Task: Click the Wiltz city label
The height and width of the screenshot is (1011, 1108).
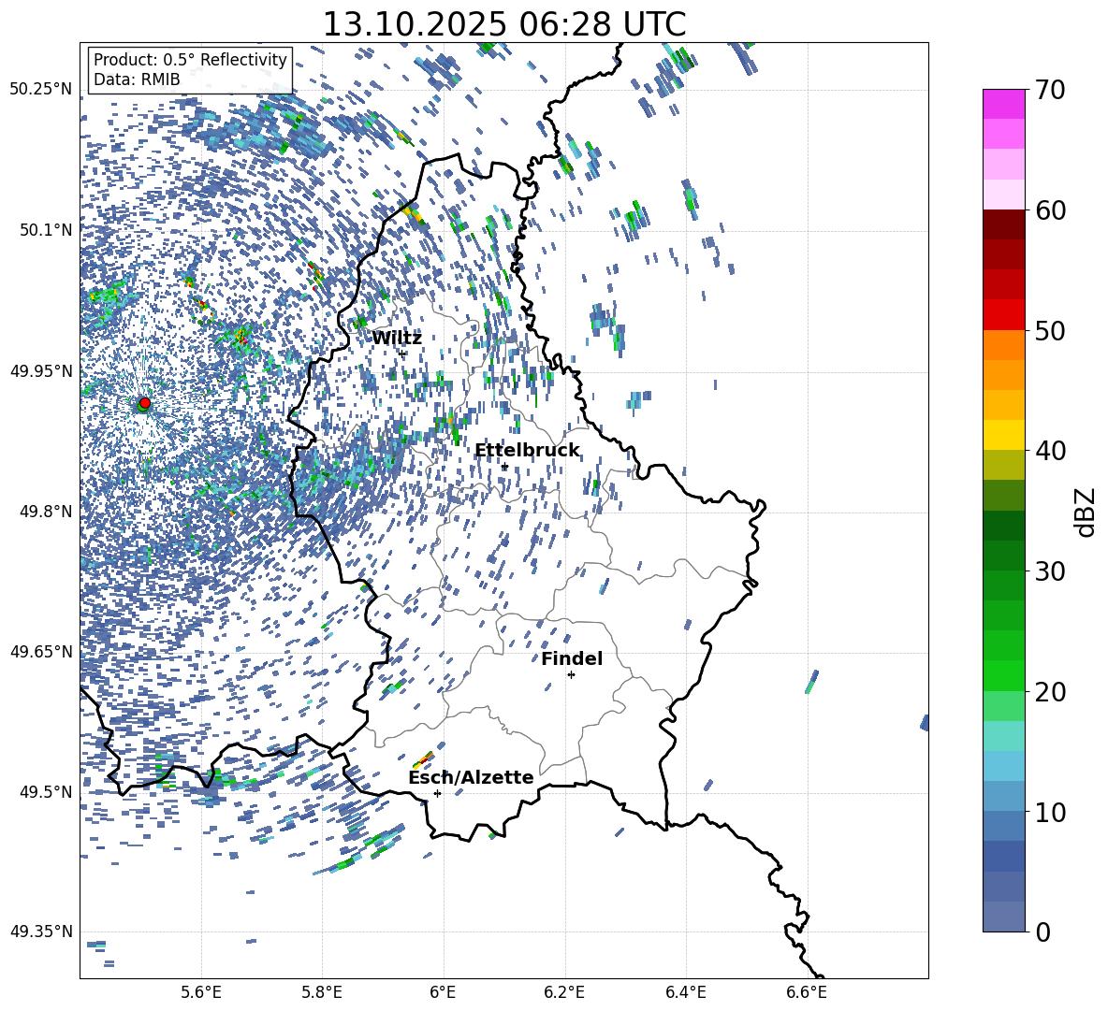Action: pyautogui.click(x=397, y=339)
